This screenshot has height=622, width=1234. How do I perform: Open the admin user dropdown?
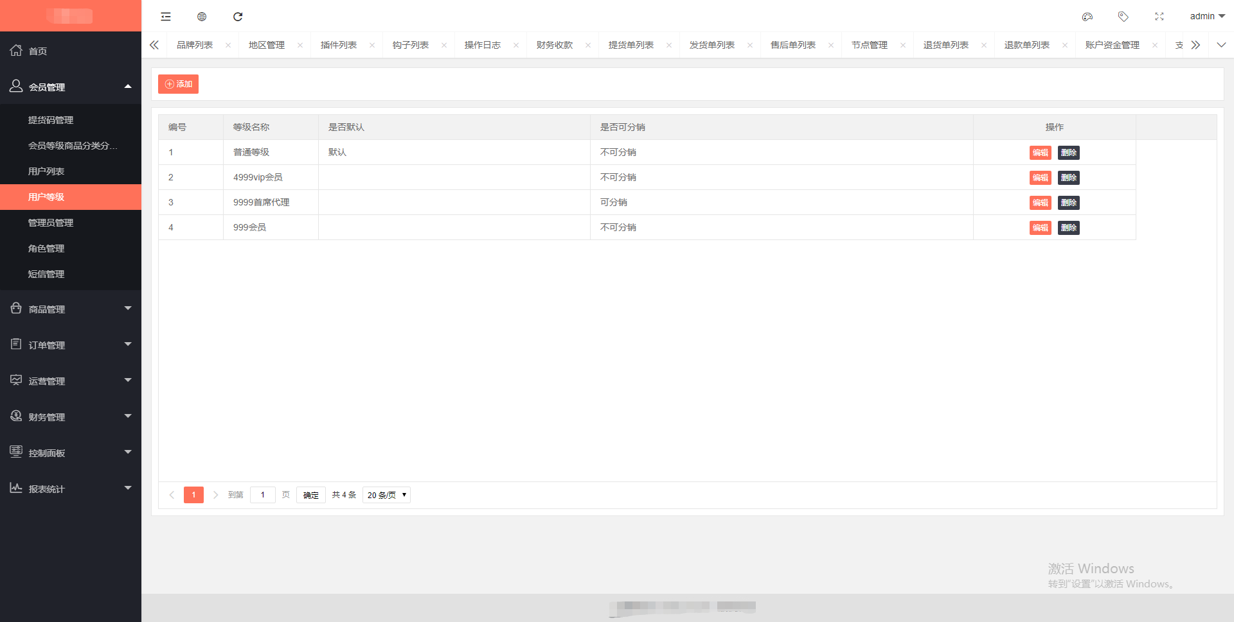1207,16
